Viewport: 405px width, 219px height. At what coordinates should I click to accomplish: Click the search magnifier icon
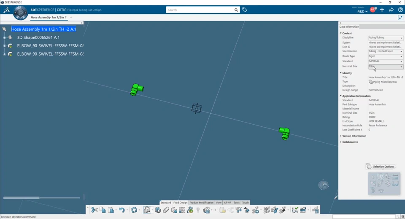tap(236, 10)
